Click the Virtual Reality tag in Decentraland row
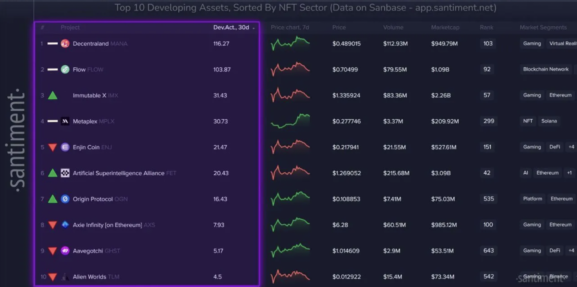This screenshot has width=577, height=287. (562, 43)
